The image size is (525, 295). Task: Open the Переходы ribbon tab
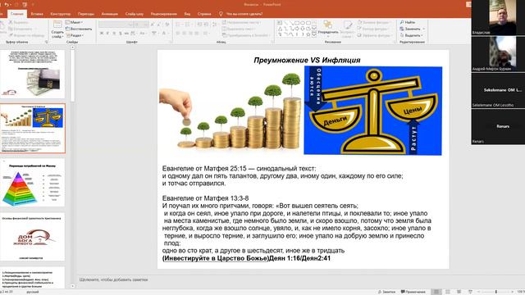click(85, 14)
